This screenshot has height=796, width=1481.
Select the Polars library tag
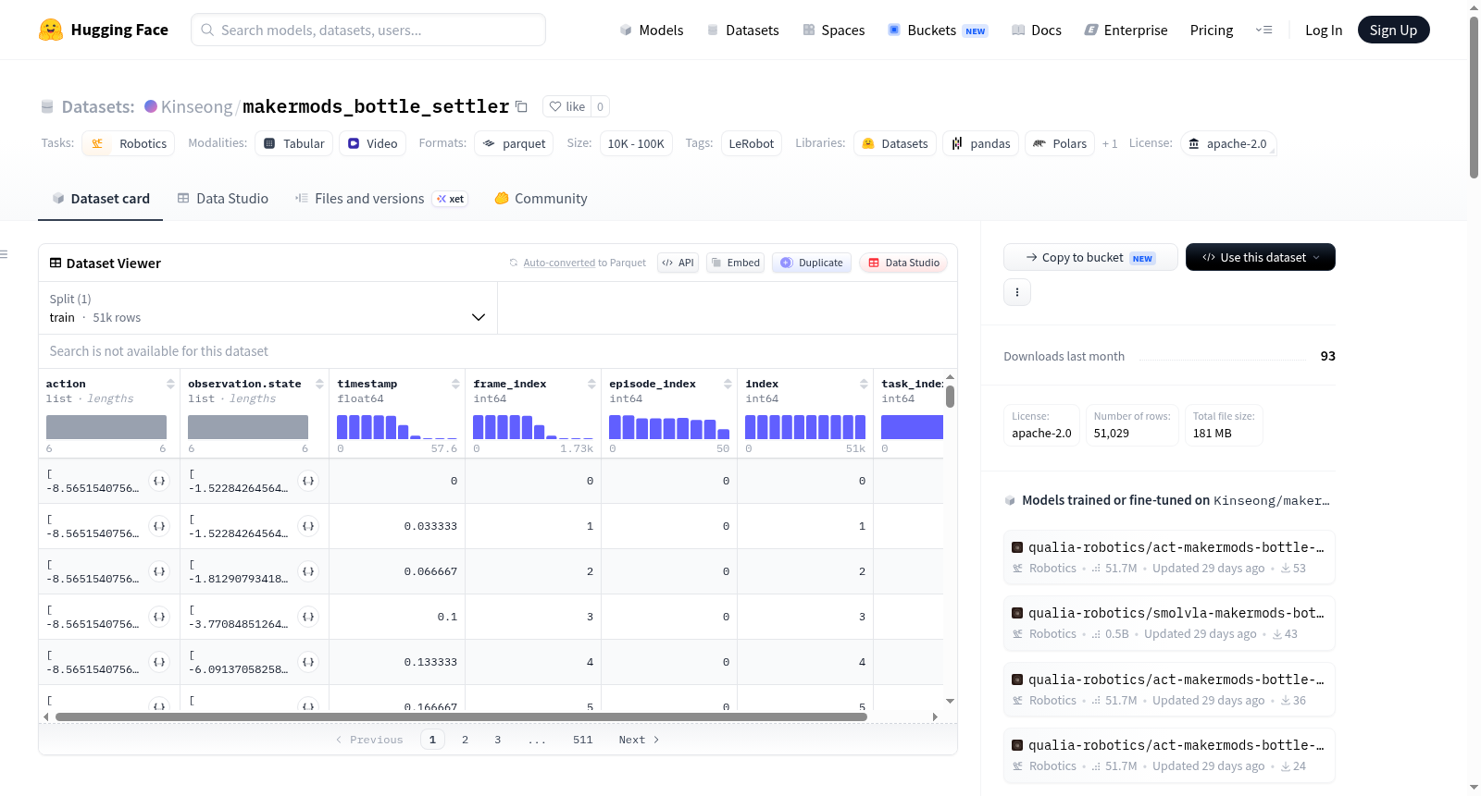click(x=1060, y=143)
